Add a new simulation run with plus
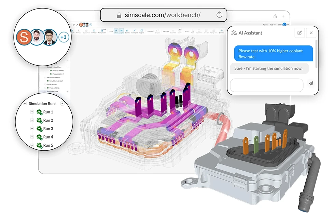The height and width of the screenshot is (213, 334). (x=62, y=104)
